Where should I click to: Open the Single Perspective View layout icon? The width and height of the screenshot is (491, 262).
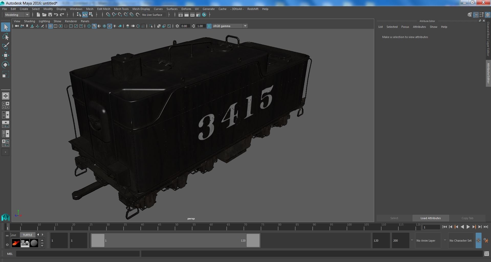6,96
